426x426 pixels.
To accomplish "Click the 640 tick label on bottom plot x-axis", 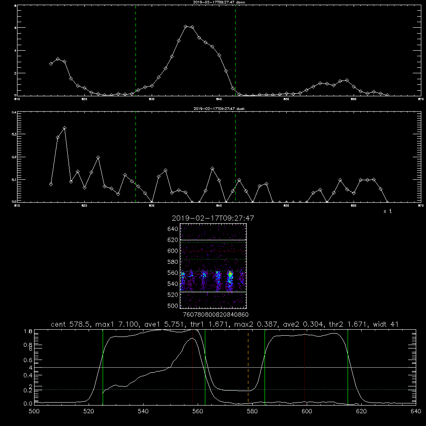I will point(416,412).
